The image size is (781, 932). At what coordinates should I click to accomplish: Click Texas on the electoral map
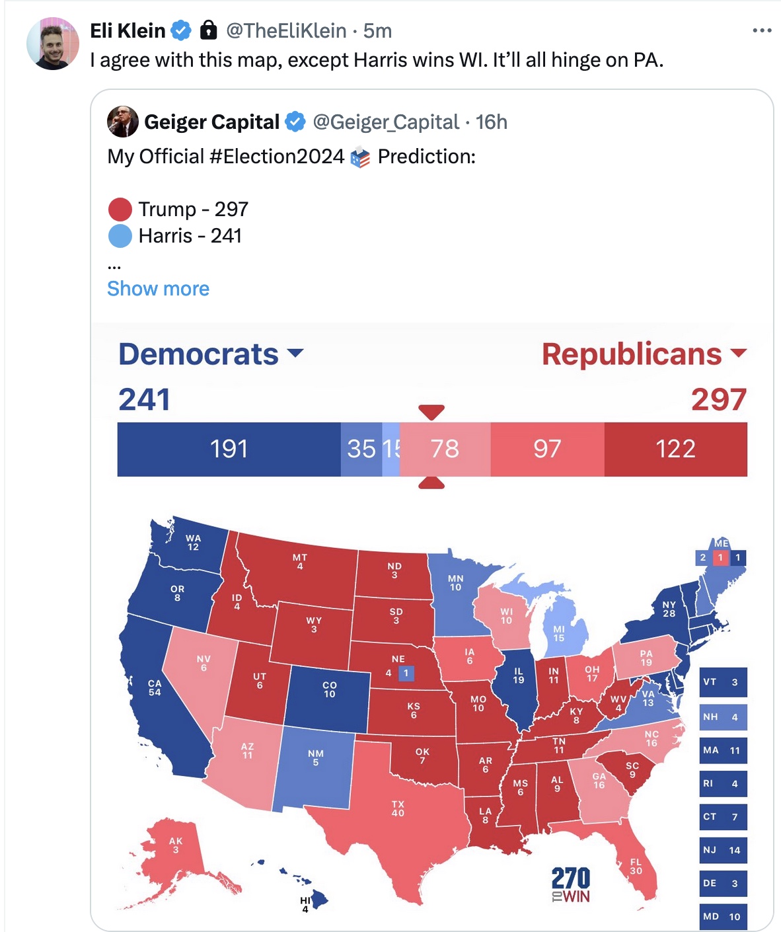(397, 808)
